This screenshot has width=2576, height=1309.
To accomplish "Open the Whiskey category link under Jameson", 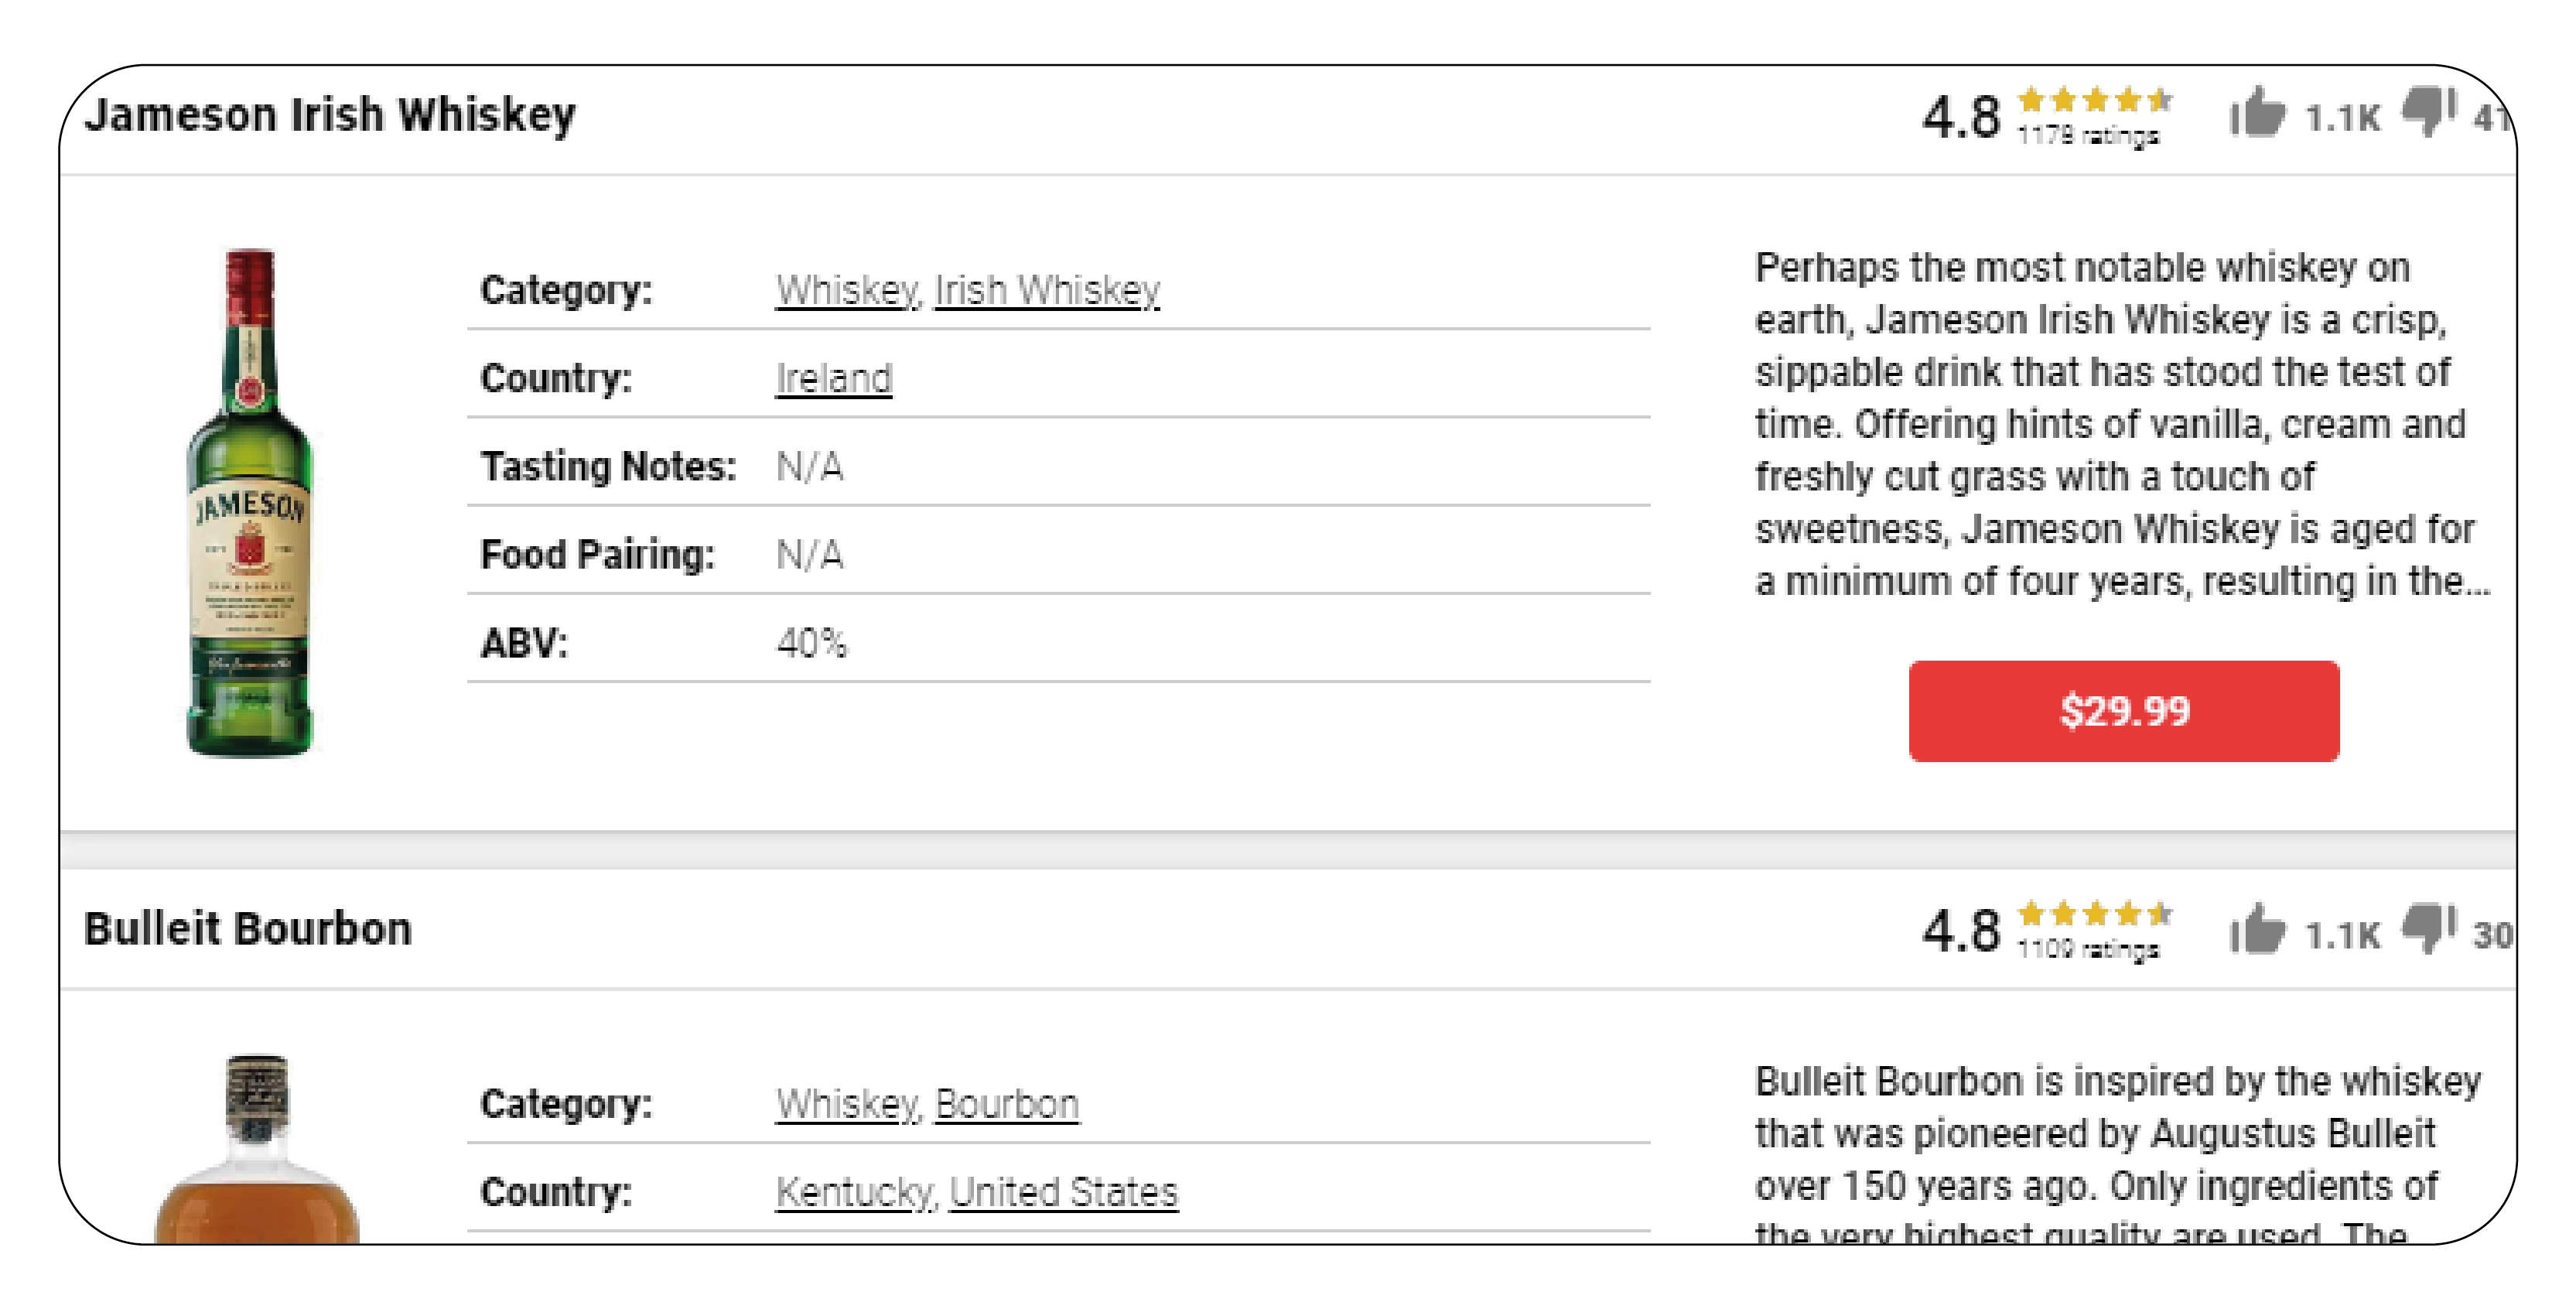I will [x=846, y=290].
